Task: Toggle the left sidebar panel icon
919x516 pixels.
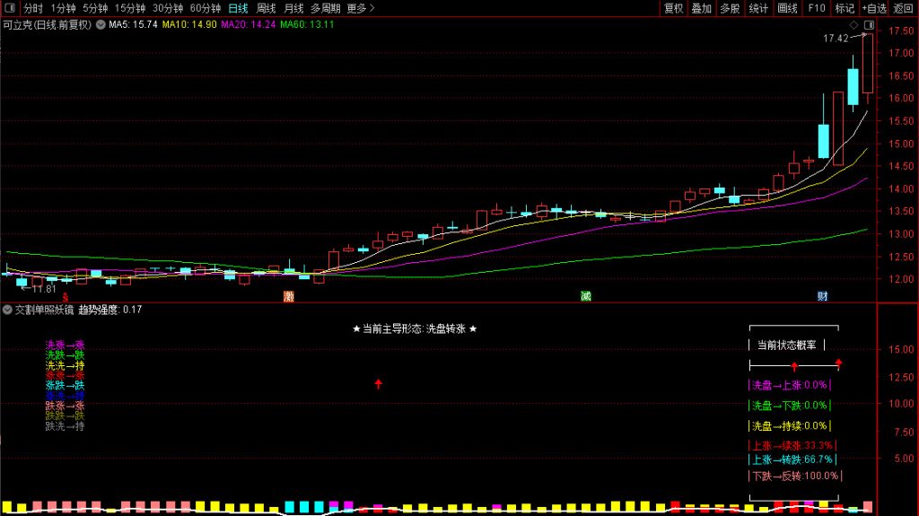Action: (8, 8)
